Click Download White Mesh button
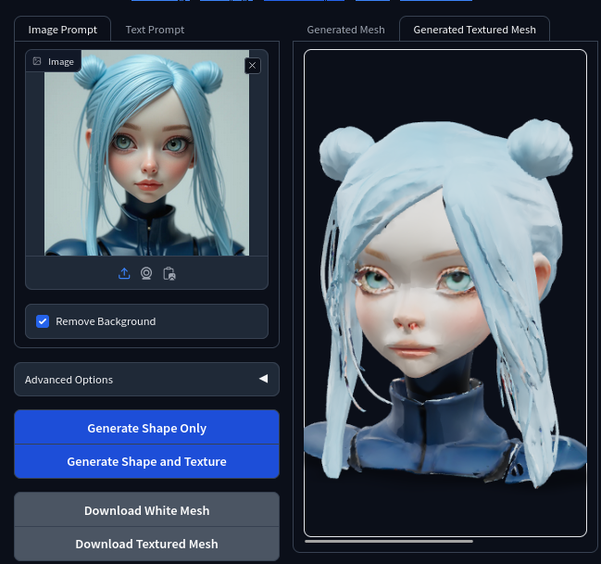 coord(146,510)
